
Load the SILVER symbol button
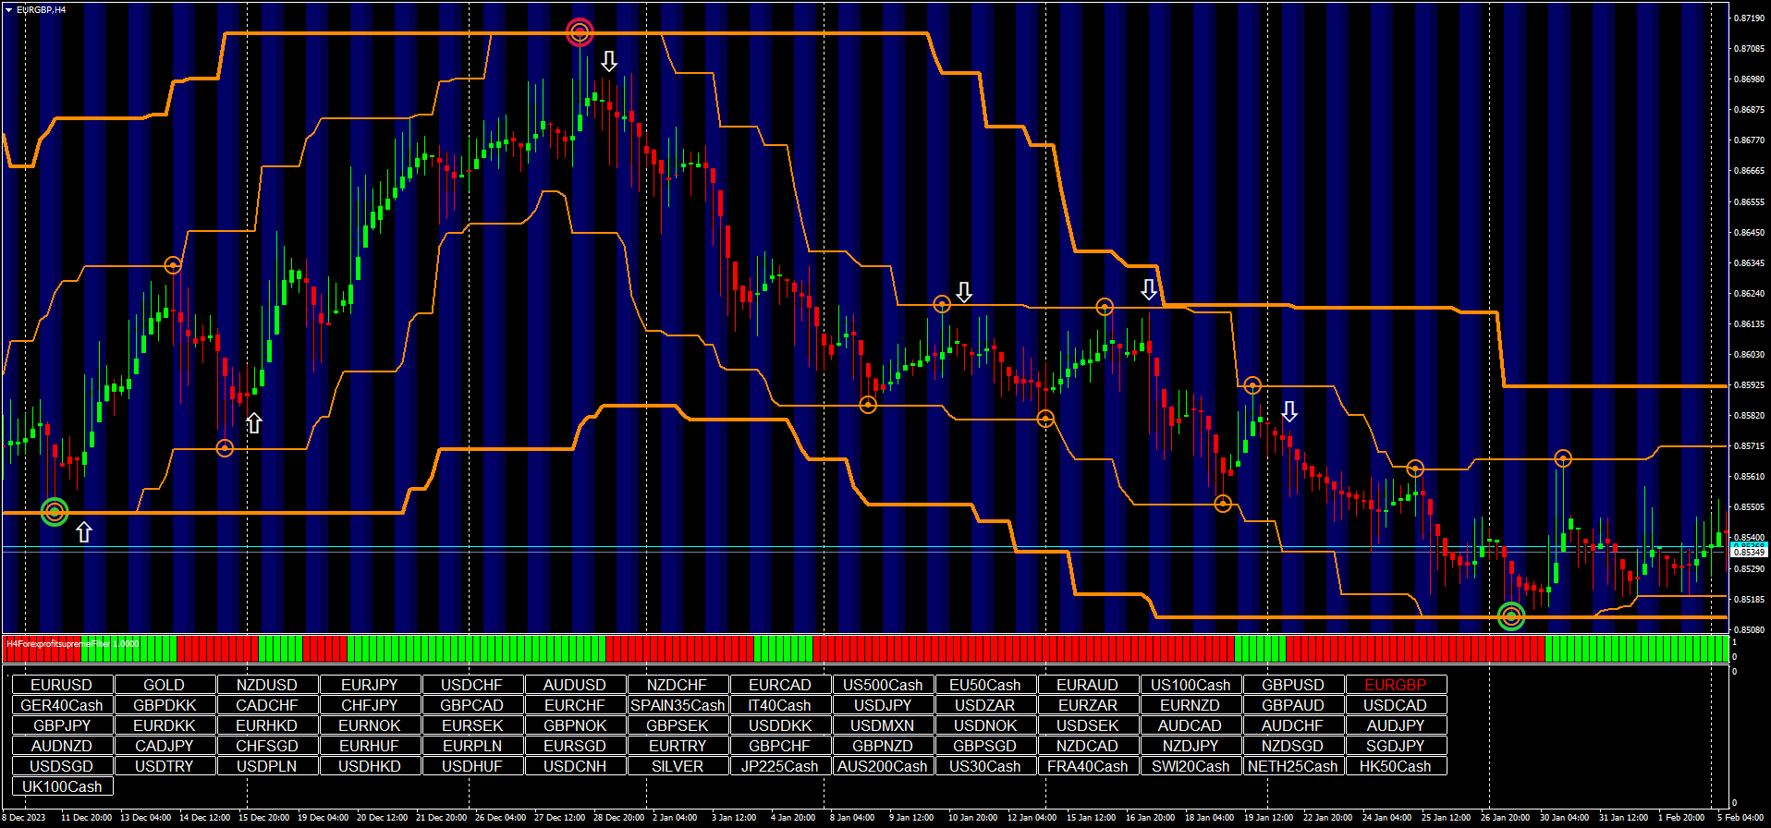point(677,766)
